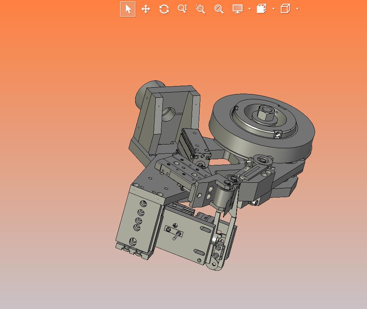Click the zoom to fit magnifier
367x309 pixels.
(x=219, y=9)
